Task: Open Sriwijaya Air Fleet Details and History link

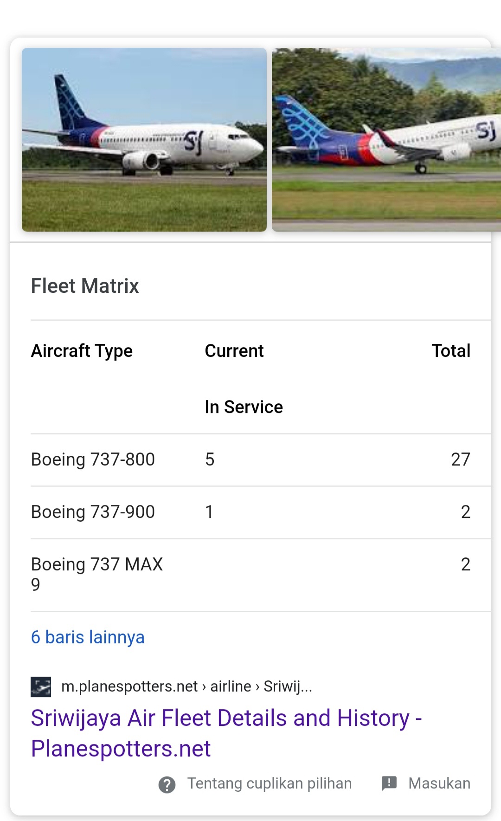Action: point(226,733)
